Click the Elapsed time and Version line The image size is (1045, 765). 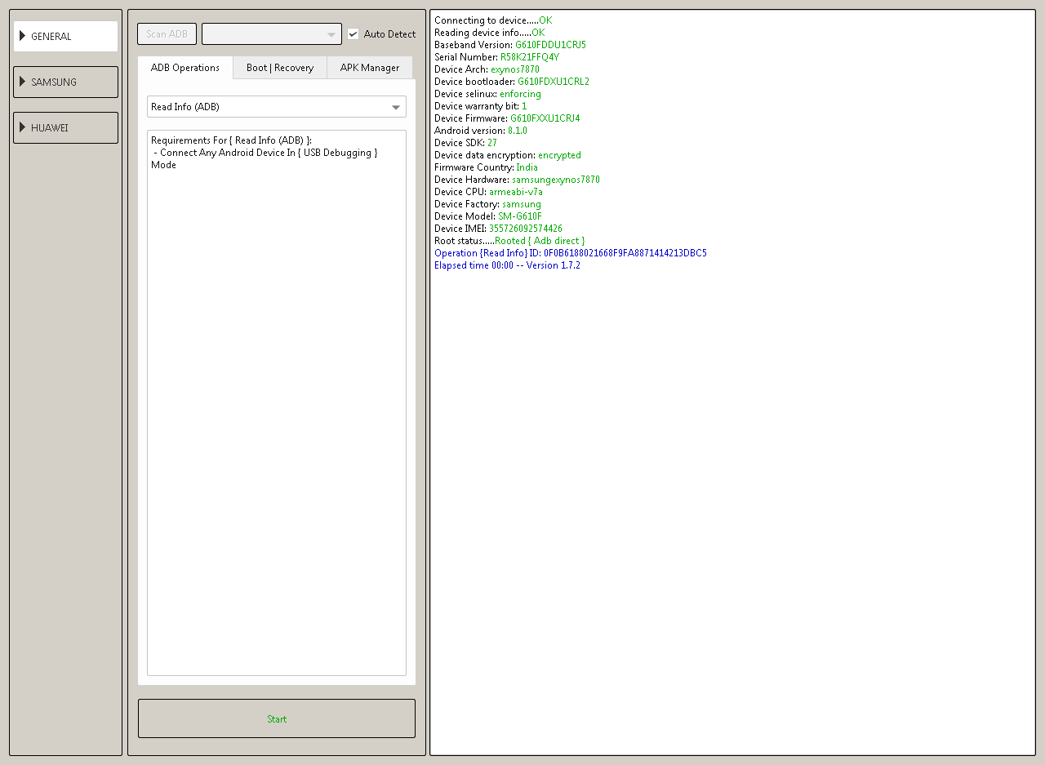point(507,265)
